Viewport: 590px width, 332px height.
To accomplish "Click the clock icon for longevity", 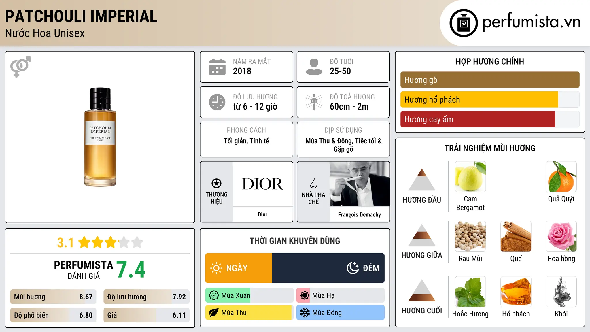I will click(217, 102).
